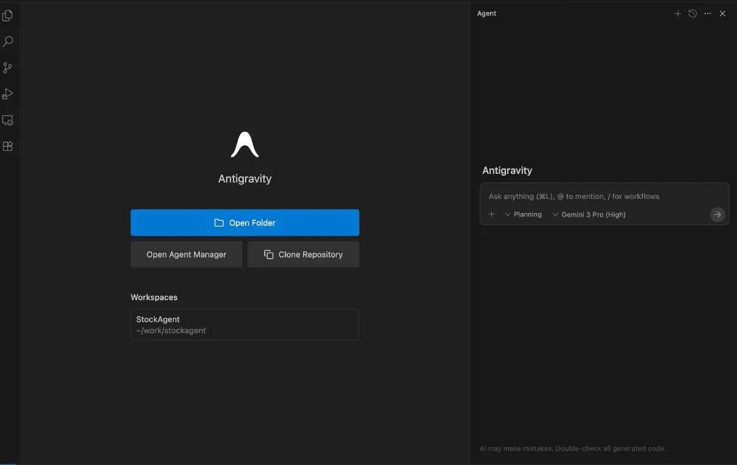Viewport: 737px width, 465px height.
Task: Open the Run and Debug view
Action: tap(8, 94)
